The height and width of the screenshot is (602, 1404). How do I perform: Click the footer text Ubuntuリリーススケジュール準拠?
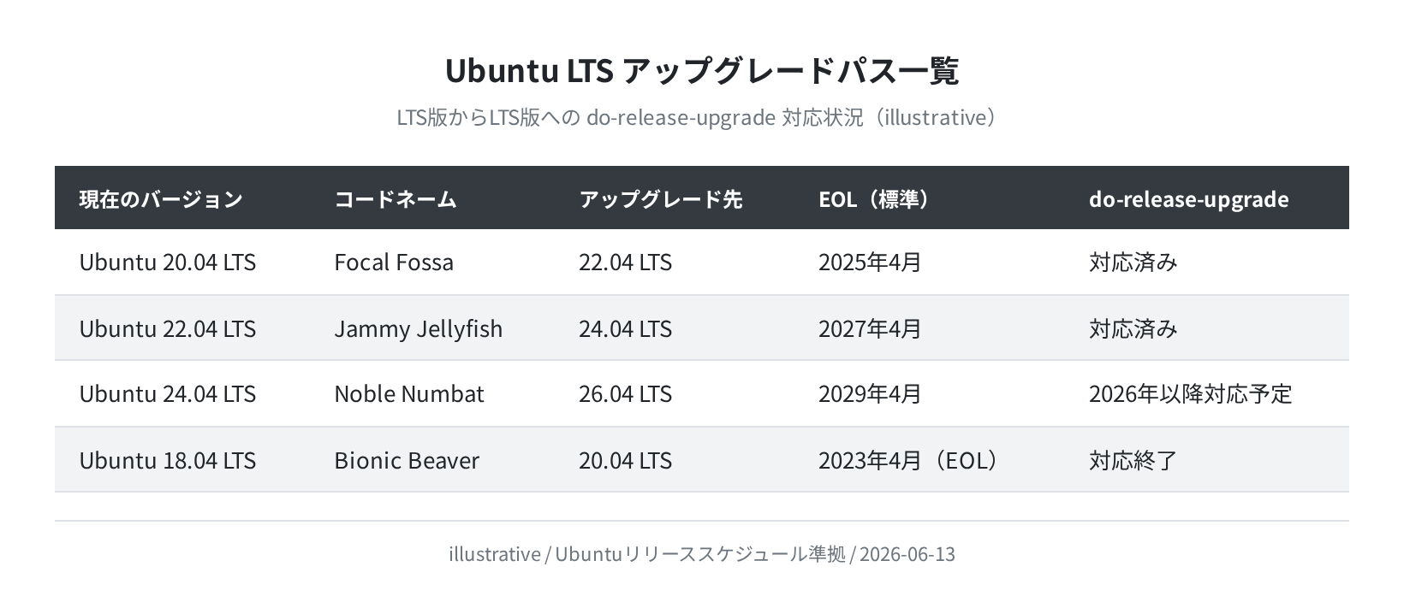[700, 554]
